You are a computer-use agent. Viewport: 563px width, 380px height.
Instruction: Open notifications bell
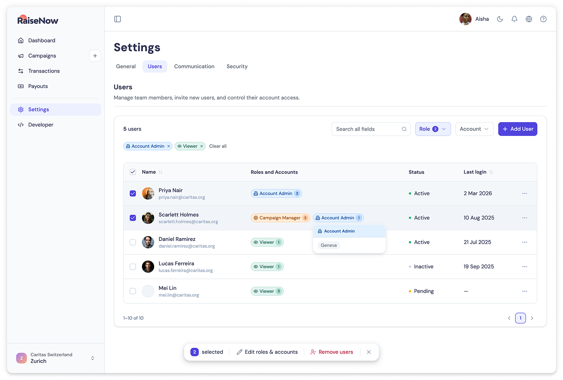point(514,19)
